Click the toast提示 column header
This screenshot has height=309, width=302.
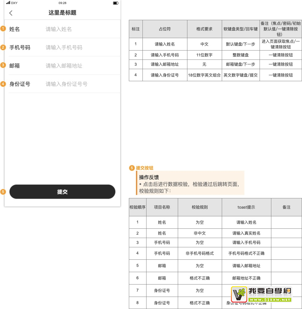[246, 207]
